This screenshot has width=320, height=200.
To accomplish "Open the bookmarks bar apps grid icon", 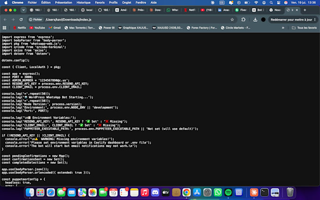I will pyautogui.click(x=4, y=28).
